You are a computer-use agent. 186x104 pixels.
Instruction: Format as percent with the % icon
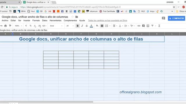coord(31,26)
